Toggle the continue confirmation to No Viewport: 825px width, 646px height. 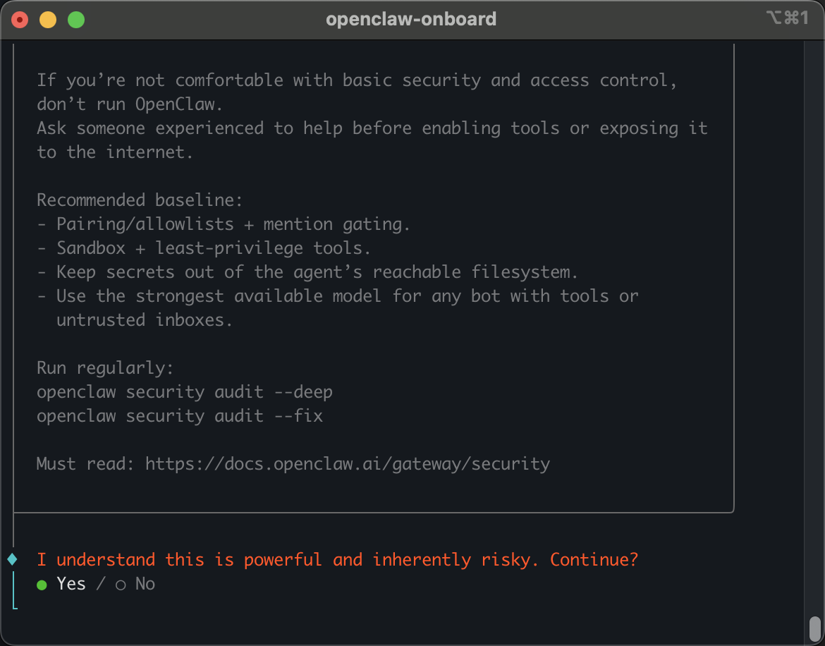point(145,584)
